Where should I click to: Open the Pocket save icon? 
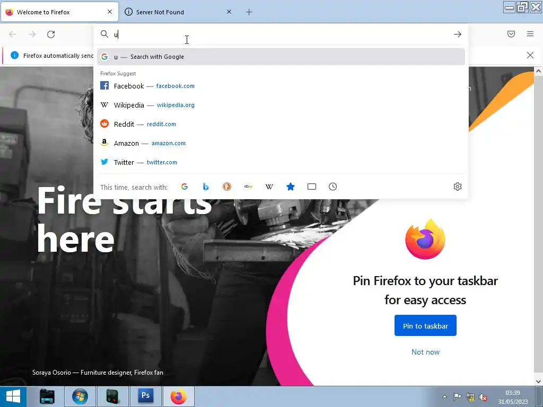click(511, 34)
